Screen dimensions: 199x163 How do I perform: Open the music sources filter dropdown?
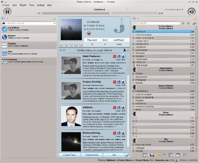(54, 24)
